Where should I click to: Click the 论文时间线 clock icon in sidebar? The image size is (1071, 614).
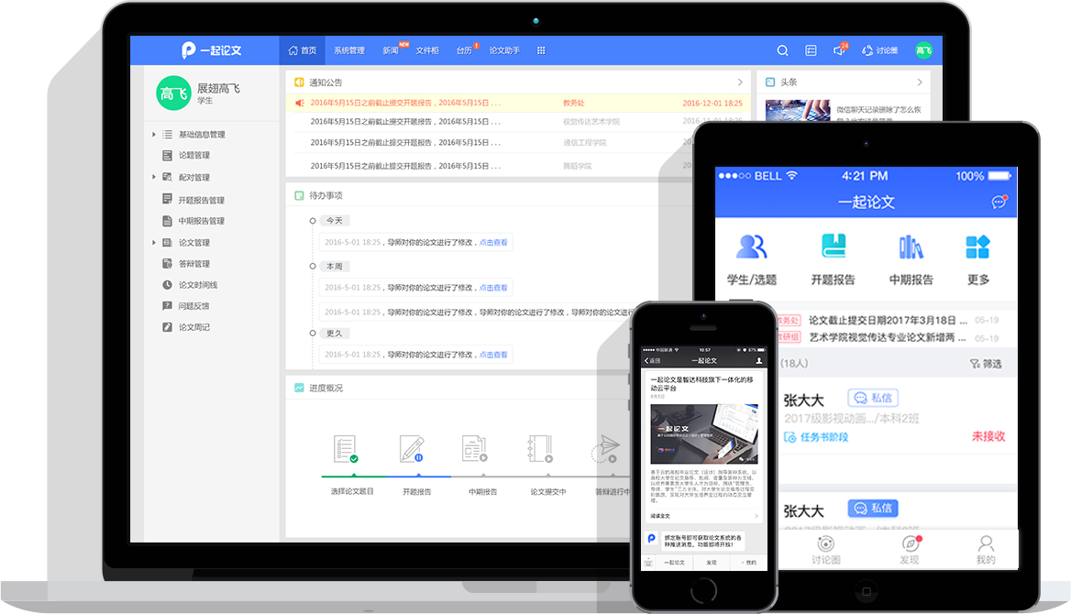coord(167,285)
